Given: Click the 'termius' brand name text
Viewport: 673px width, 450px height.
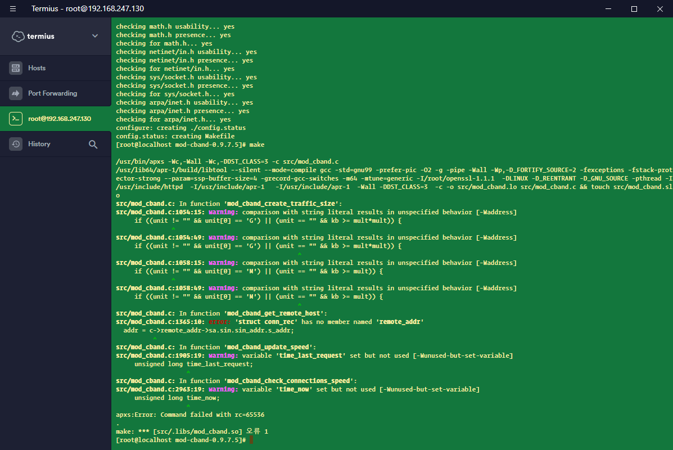Looking at the screenshot, I should 41,36.
